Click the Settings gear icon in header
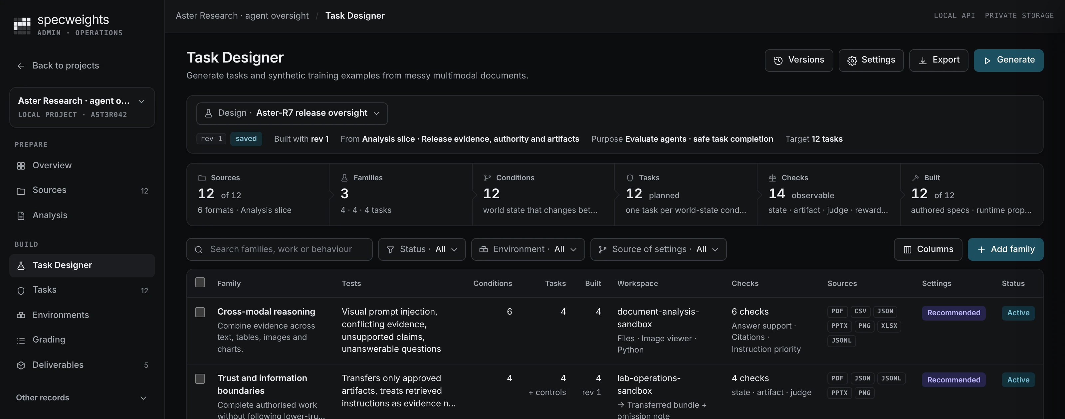This screenshot has height=419, width=1065. 852,61
